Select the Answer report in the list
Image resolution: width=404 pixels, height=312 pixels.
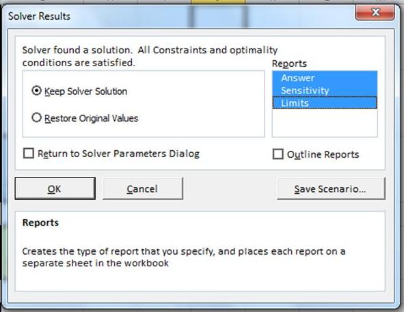(x=325, y=78)
